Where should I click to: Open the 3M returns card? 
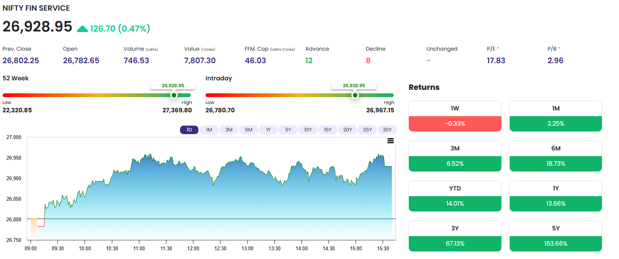point(455,156)
